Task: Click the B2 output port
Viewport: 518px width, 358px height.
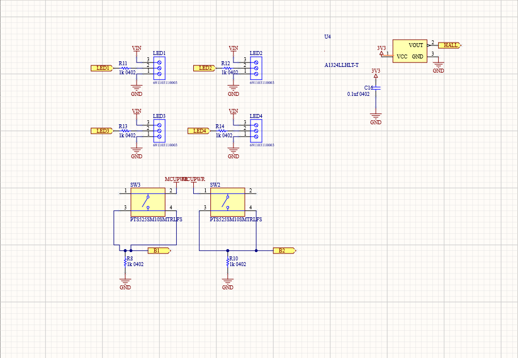Action: [x=283, y=250]
